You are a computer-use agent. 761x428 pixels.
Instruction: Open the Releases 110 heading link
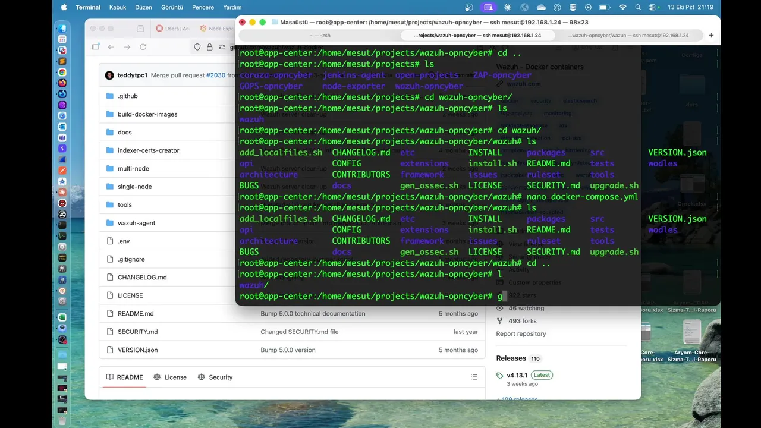coord(518,358)
